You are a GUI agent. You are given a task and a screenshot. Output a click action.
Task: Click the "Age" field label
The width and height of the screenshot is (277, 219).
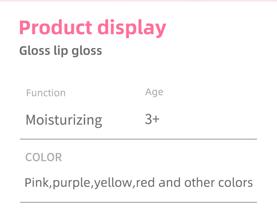point(154,92)
